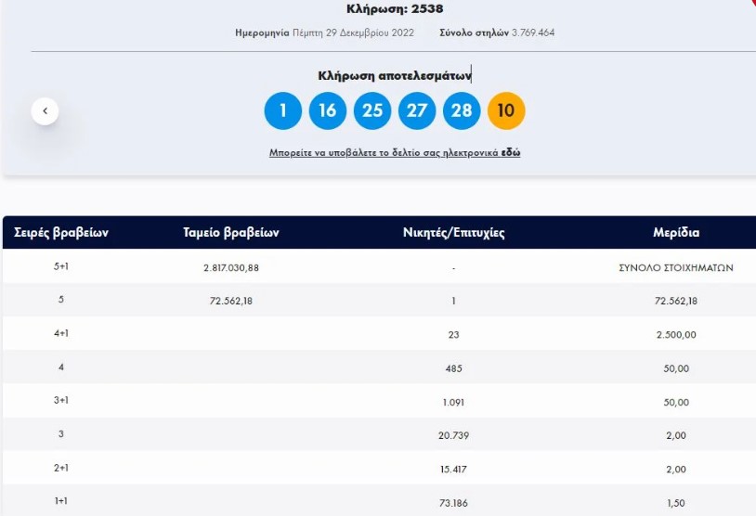Click the ΣΥΝΟΛΟ ΣΤΟΙΧΗΜΑΤΩΝ cell
The width and height of the screenshot is (756, 516).
(676, 267)
